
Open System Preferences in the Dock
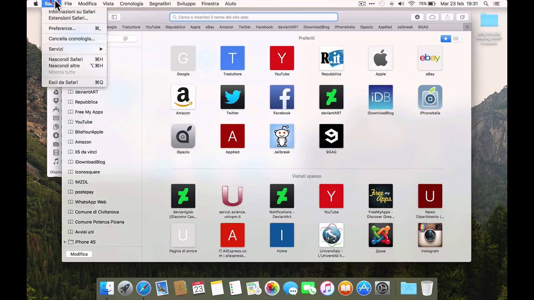pyautogui.click(x=382, y=288)
